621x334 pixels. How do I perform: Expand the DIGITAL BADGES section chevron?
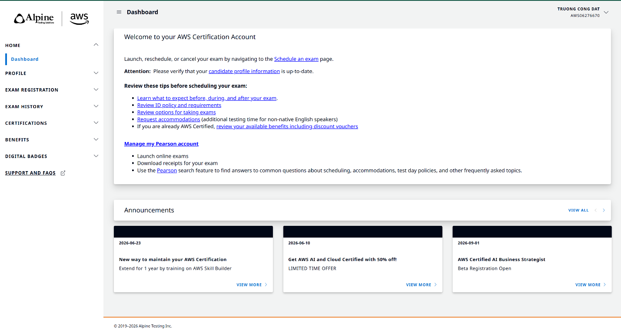coord(96,156)
